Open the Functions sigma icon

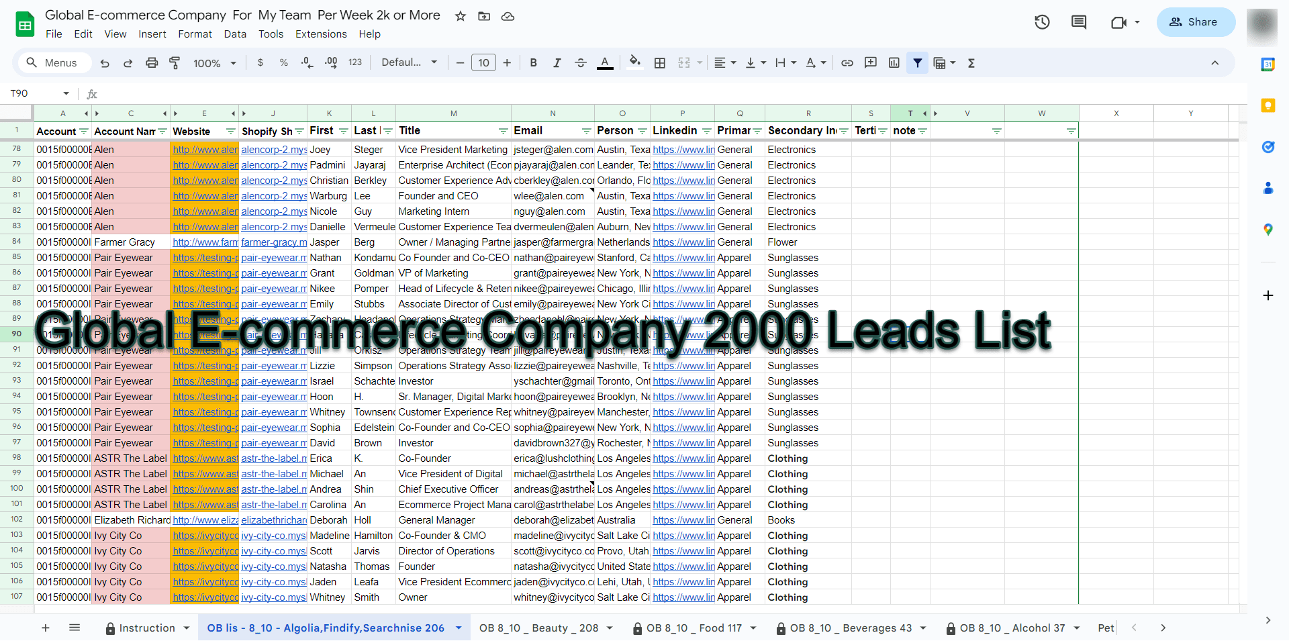[971, 63]
